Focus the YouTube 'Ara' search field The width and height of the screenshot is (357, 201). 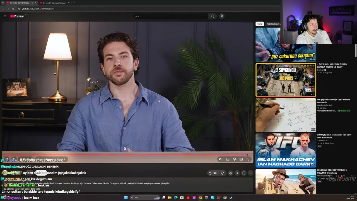pyautogui.click(x=171, y=16)
